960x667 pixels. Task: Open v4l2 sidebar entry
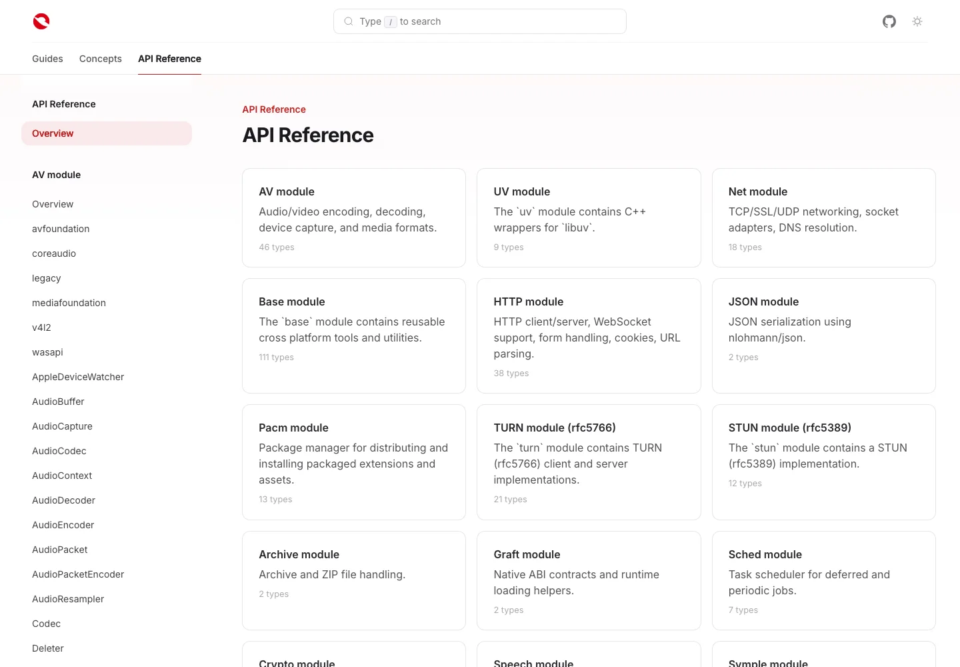pyautogui.click(x=41, y=327)
